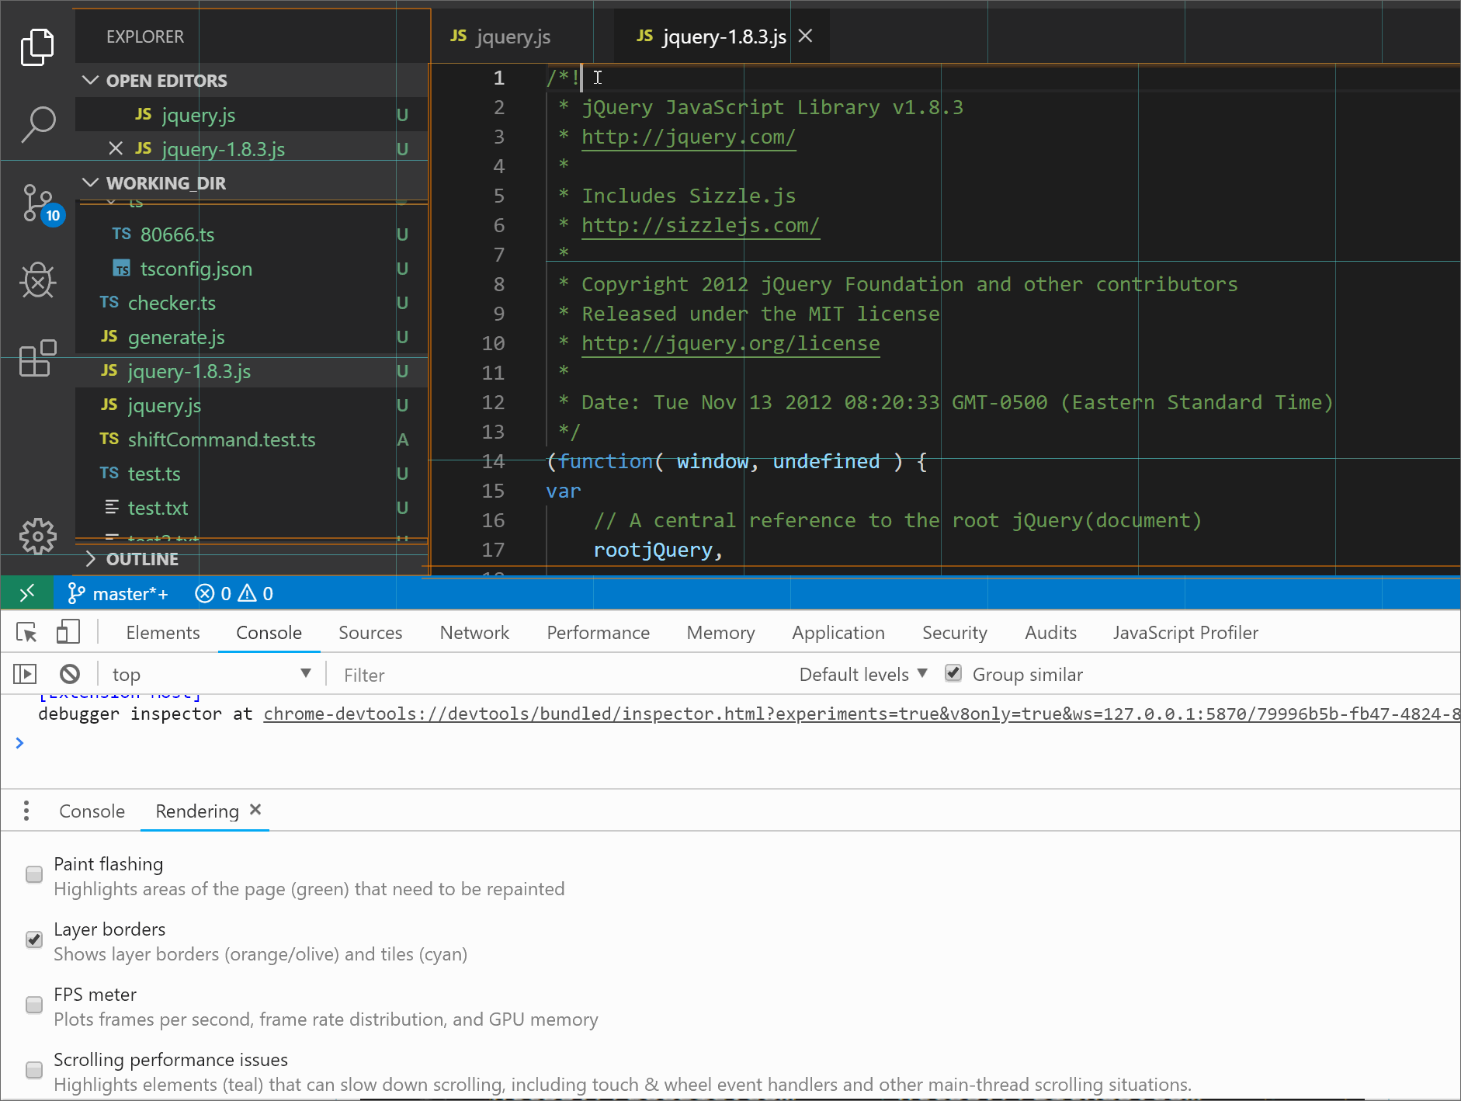The image size is (1461, 1101).
Task: Click the JS icon of generate.js
Action: pyautogui.click(x=109, y=336)
